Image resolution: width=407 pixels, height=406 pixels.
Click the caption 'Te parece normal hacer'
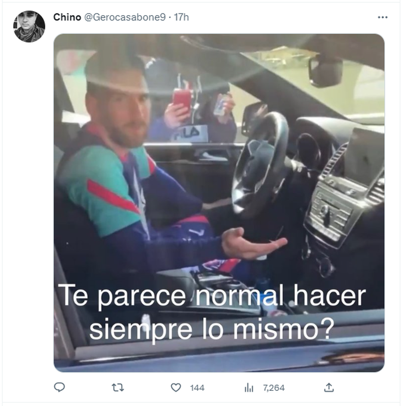tap(212, 296)
